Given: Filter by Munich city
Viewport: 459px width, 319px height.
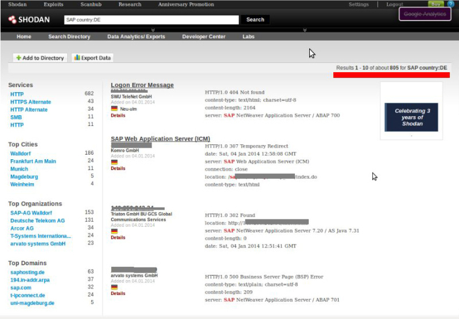Looking at the screenshot, I should click(19, 169).
